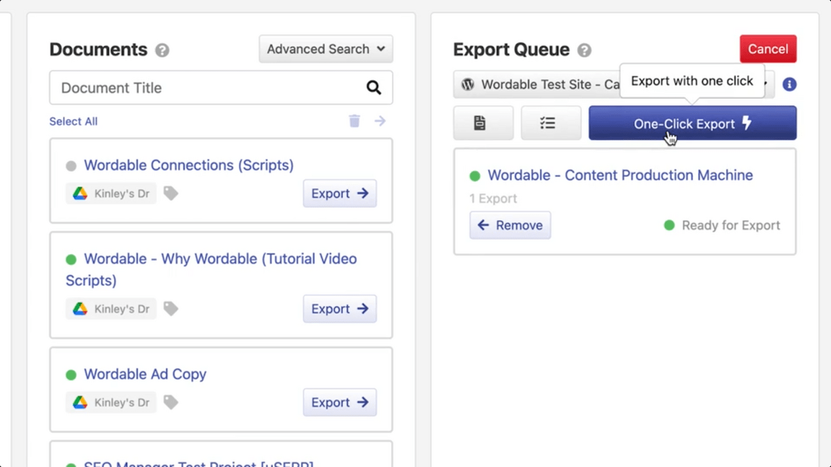Export the Wordable Connections (Scripts) document
Viewport: 831px width, 467px height.
pyautogui.click(x=339, y=194)
